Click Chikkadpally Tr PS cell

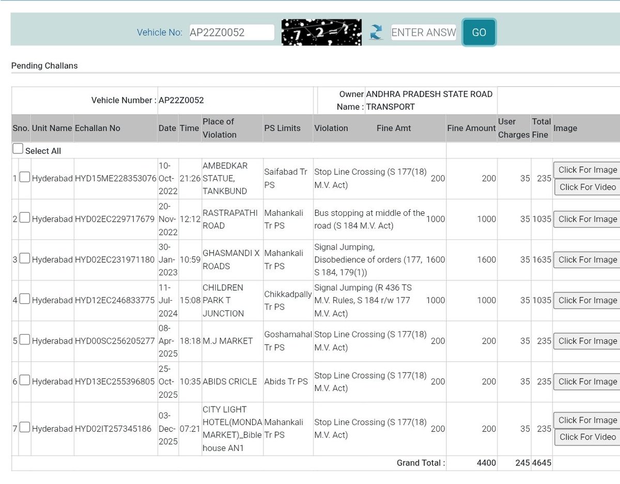tap(288, 300)
